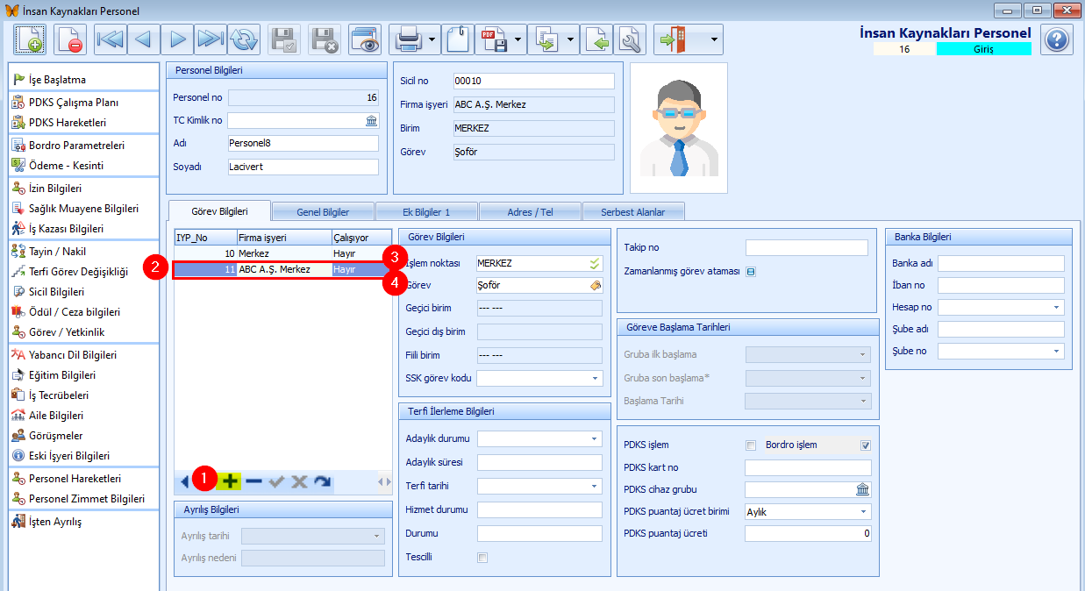Click the personnel avatar photo
Image resolution: width=1085 pixels, height=591 pixels.
click(679, 128)
